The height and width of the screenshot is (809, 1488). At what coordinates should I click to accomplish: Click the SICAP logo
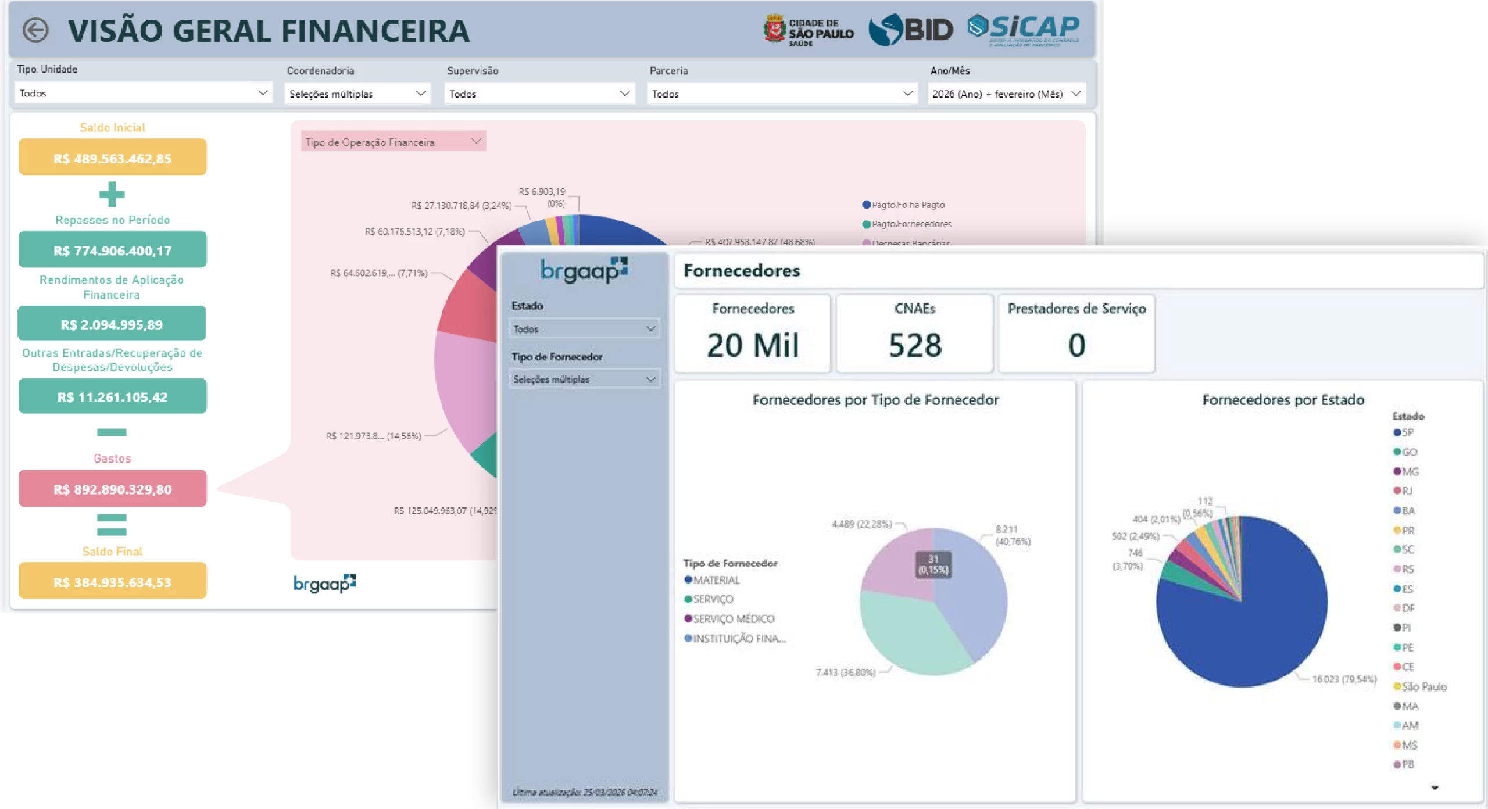click(1023, 29)
